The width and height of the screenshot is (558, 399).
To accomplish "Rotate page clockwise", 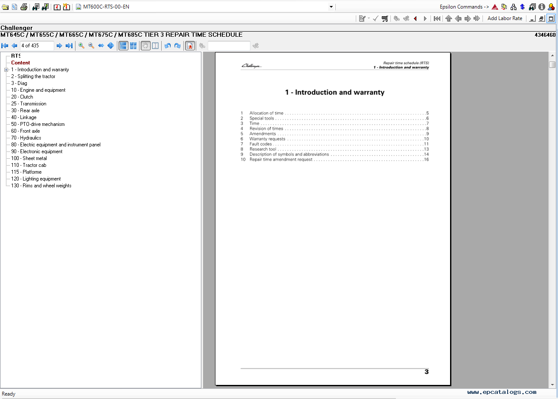I will [x=177, y=46].
